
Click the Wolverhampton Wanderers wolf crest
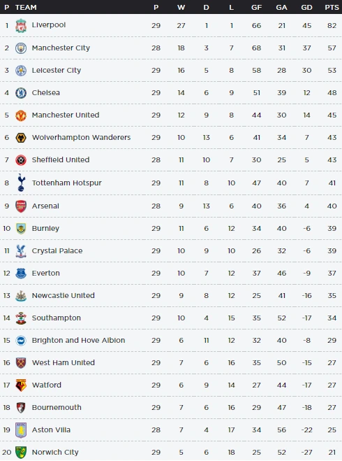pos(21,138)
